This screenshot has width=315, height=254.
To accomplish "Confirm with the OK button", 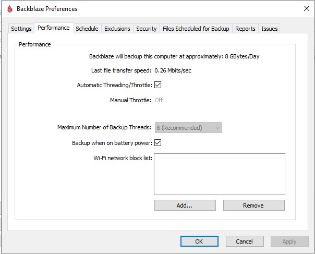I will tap(199, 241).
